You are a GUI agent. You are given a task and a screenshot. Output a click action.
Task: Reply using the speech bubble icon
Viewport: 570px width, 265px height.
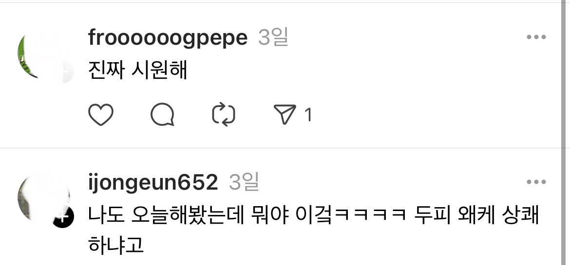162,115
